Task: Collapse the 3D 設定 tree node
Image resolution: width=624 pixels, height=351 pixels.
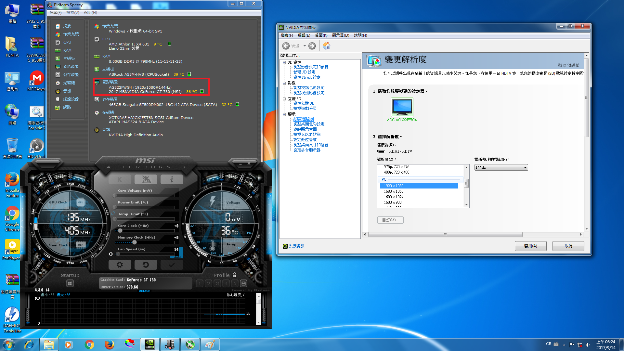Action: pos(284,62)
